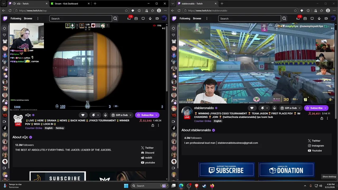
Task: Open tab search chevron in right browser window
Action: (172, 4)
